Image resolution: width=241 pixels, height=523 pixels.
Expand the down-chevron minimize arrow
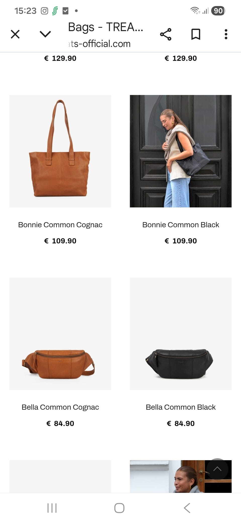pyautogui.click(x=45, y=34)
